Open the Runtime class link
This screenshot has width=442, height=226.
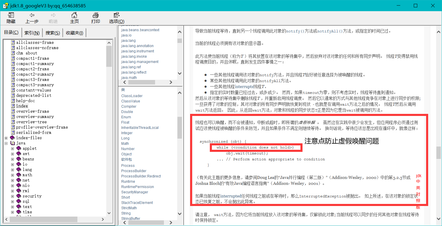[128, 182]
